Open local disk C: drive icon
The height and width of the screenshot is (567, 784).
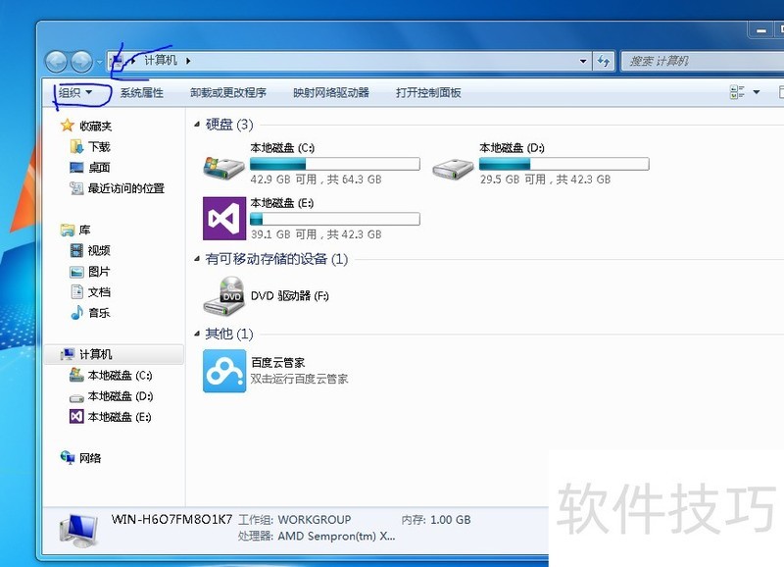click(223, 165)
